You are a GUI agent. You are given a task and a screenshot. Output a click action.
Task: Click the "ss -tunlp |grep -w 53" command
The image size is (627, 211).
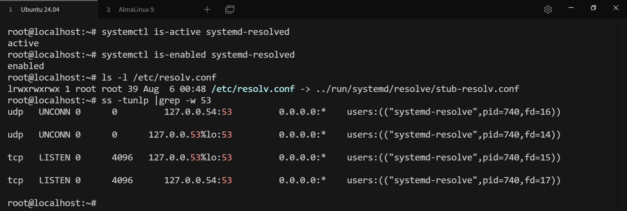156,100
